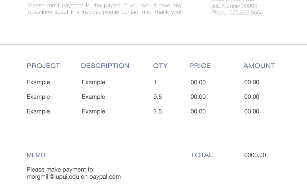This screenshot has width=307, height=192.
Task: Click the first row Example project cell
Action: pos(38,82)
